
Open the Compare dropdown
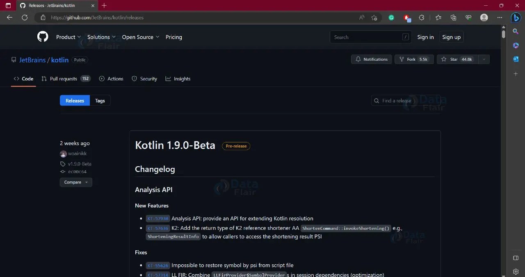(x=76, y=182)
